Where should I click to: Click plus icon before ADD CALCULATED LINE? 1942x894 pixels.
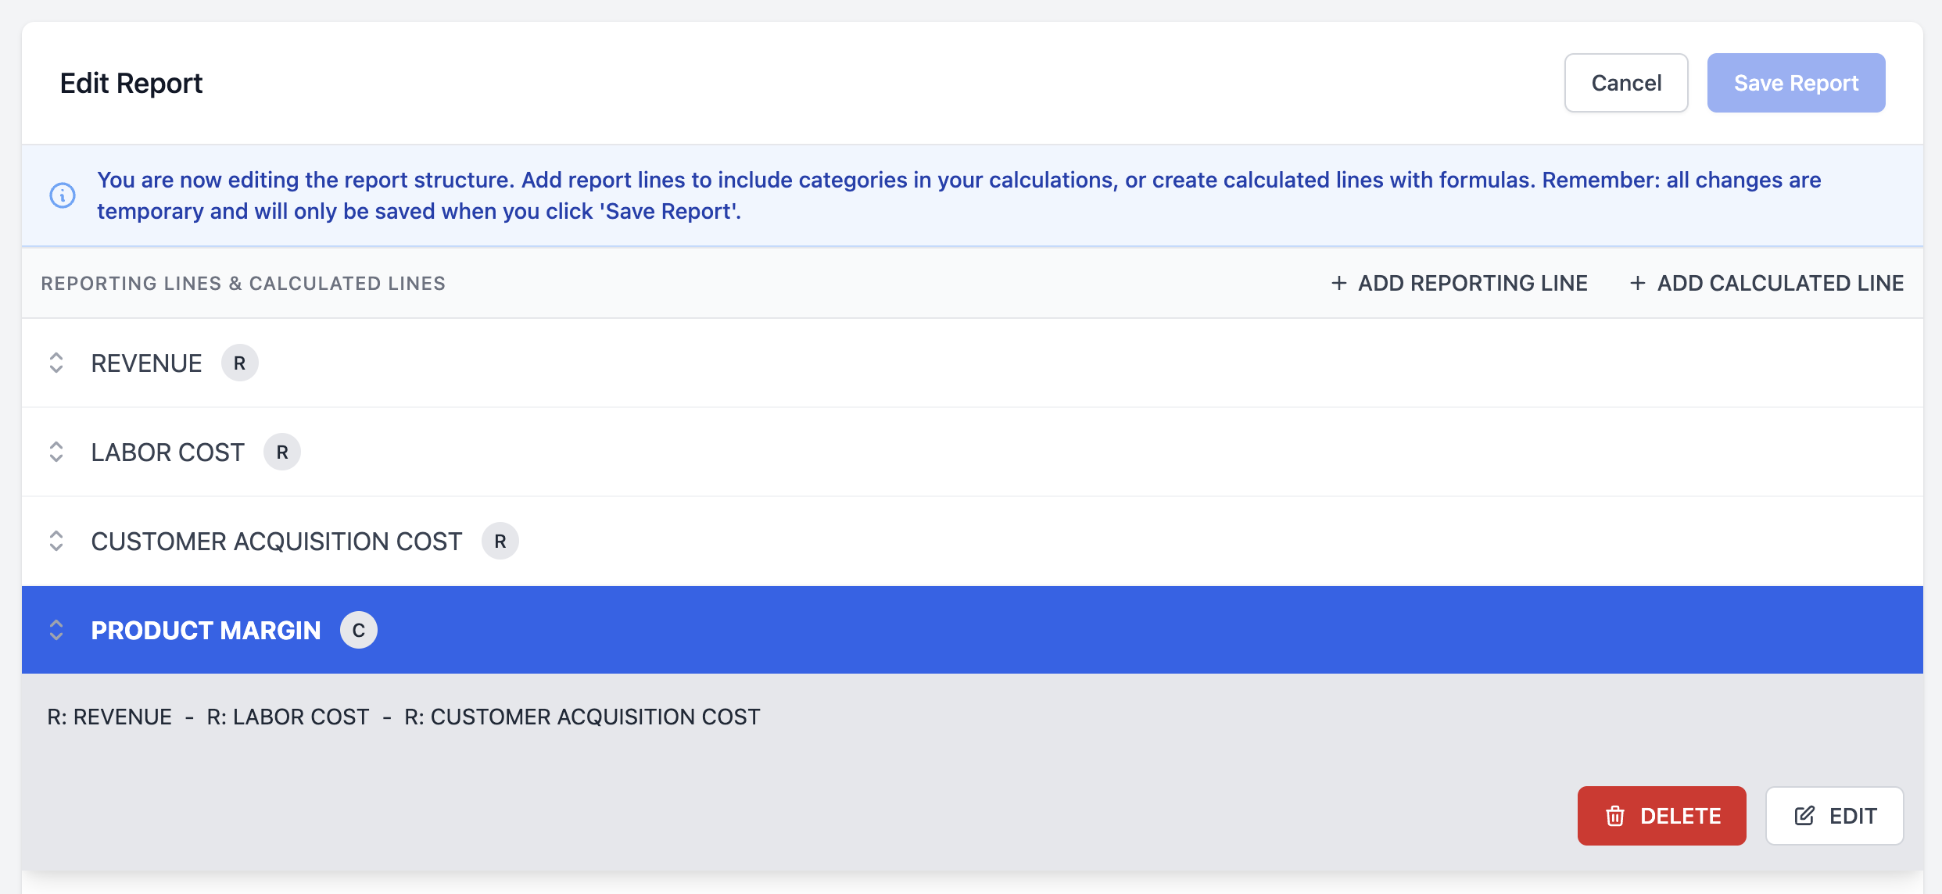point(1638,283)
